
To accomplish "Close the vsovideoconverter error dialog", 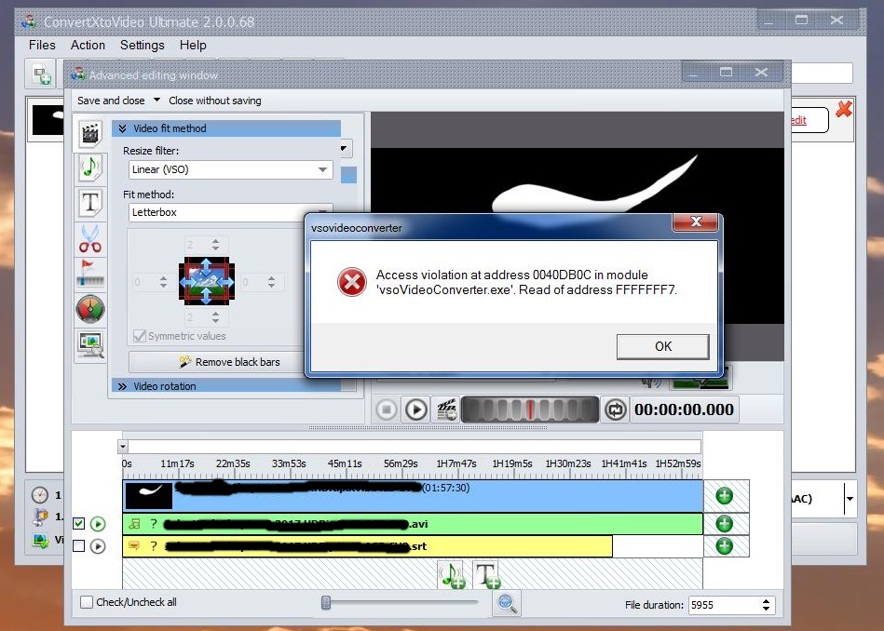I will pos(696,222).
